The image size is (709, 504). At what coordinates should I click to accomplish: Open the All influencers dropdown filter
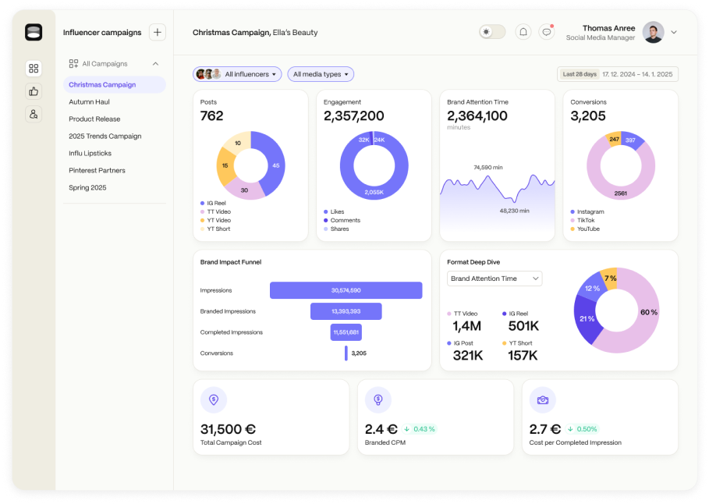click(238, 74)
